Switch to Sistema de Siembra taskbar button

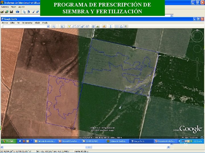[117, 141]
